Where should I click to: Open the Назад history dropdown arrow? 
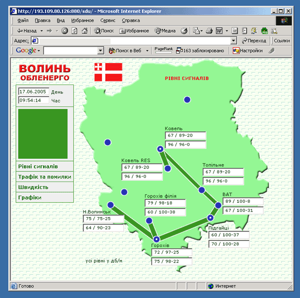click(x=41, y=30)
